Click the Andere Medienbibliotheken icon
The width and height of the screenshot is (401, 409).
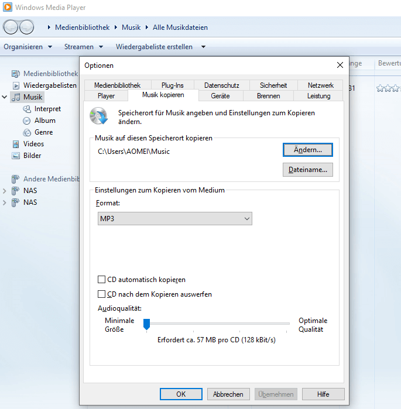click(x=15, y=179)
